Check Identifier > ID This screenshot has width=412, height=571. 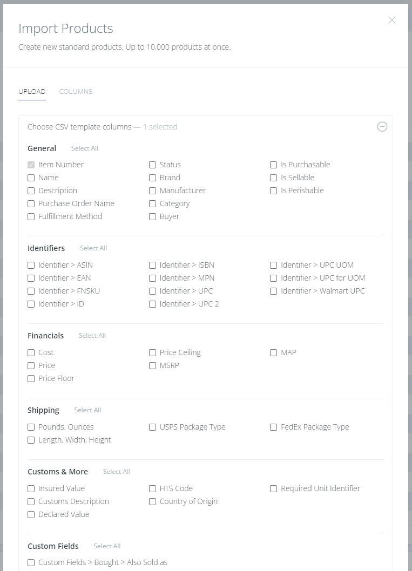click(x=31, y=304)
